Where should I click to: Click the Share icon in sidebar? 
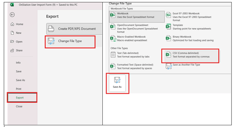coord(12,50)
